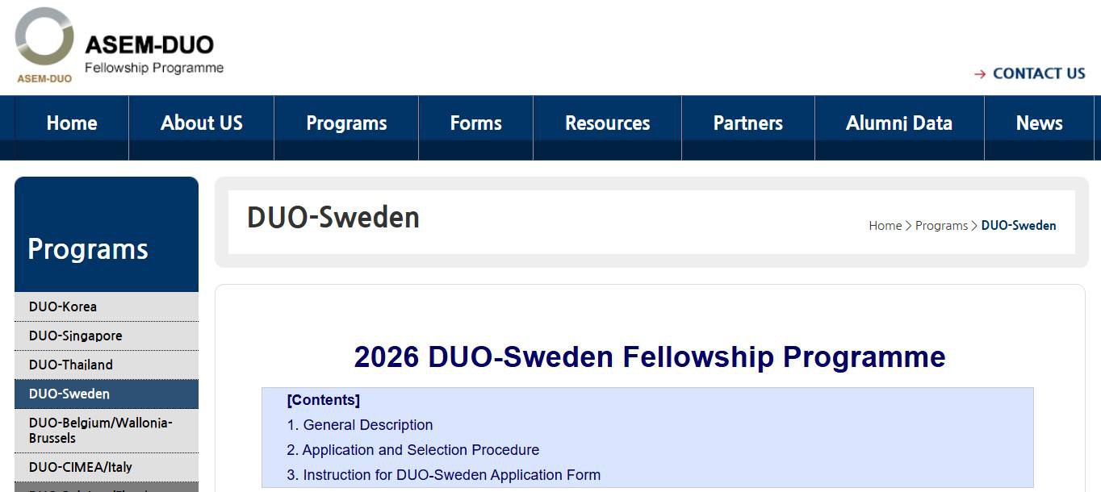Open the Partners menu item
The image size is (1101, 492).
(x=747, y=123)
